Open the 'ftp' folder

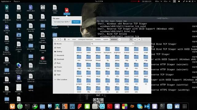coord(107,58)
